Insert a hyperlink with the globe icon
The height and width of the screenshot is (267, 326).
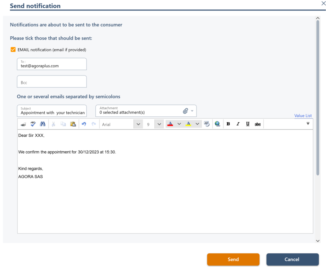pyautogui.click(x=217, y=124)
